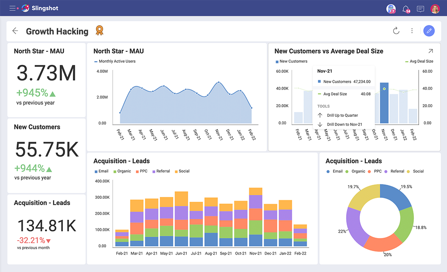
Task: Click the orange award ribbon badge
Action: tap(100, 31)
